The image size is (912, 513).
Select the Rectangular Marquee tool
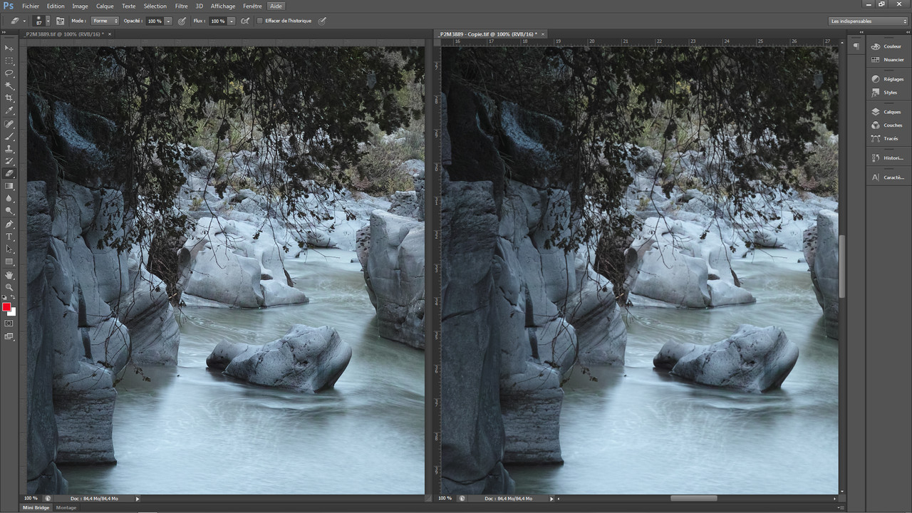9,61
